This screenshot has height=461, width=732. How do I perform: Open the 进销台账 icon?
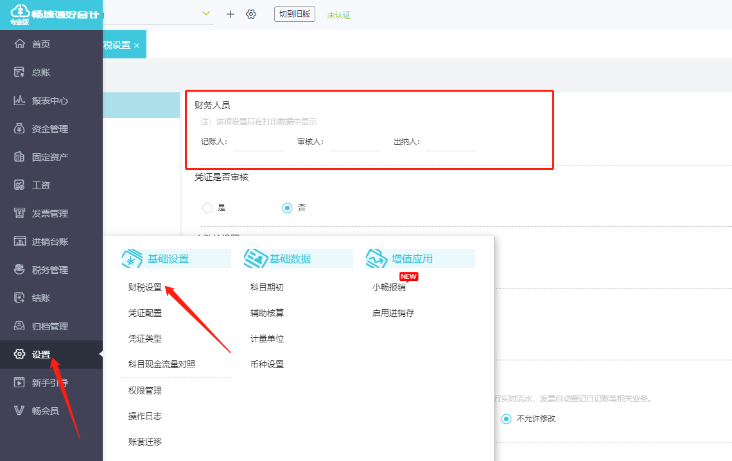pos(20,242)
